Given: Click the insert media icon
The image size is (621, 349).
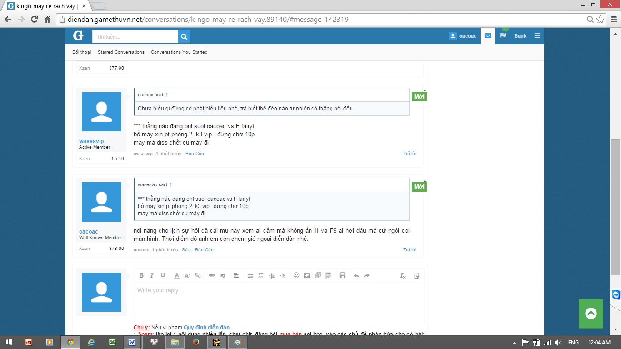Looking at the screenshot, I should 318,275.
